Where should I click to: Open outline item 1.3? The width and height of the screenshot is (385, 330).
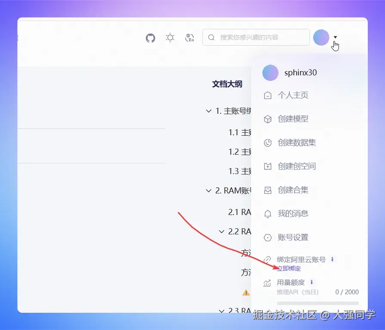pos(239,171)
